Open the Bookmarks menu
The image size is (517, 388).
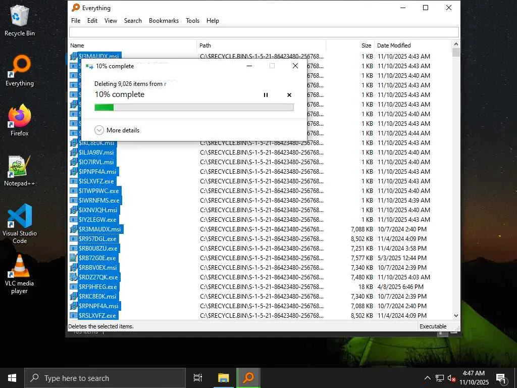click(x=164, y=20)
